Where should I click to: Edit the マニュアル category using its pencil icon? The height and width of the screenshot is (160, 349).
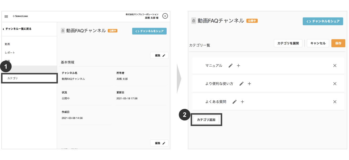(x=230, y=66)
